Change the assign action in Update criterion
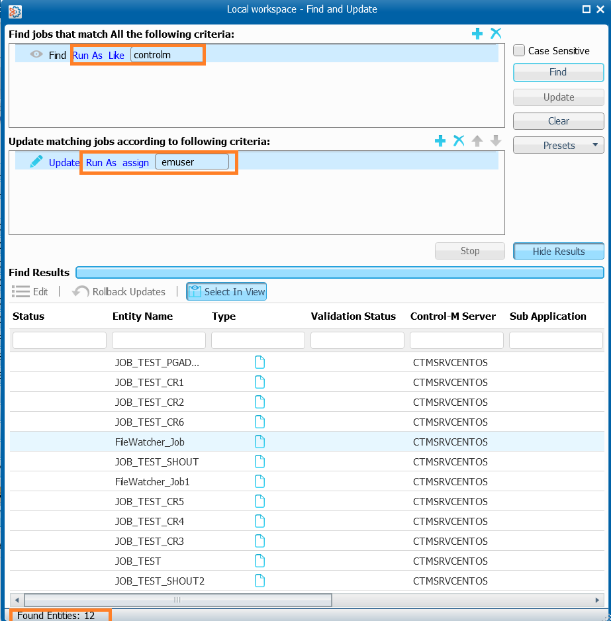 tap(136, 162)
